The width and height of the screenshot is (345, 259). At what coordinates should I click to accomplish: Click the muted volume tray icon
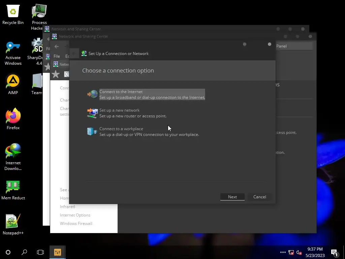tap(299, 252)
